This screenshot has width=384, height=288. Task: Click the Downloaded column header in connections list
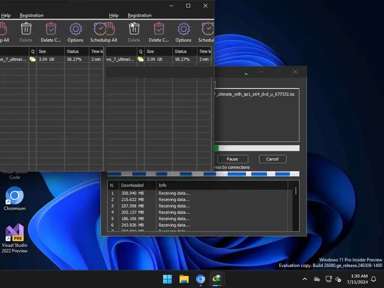point(138,185)
